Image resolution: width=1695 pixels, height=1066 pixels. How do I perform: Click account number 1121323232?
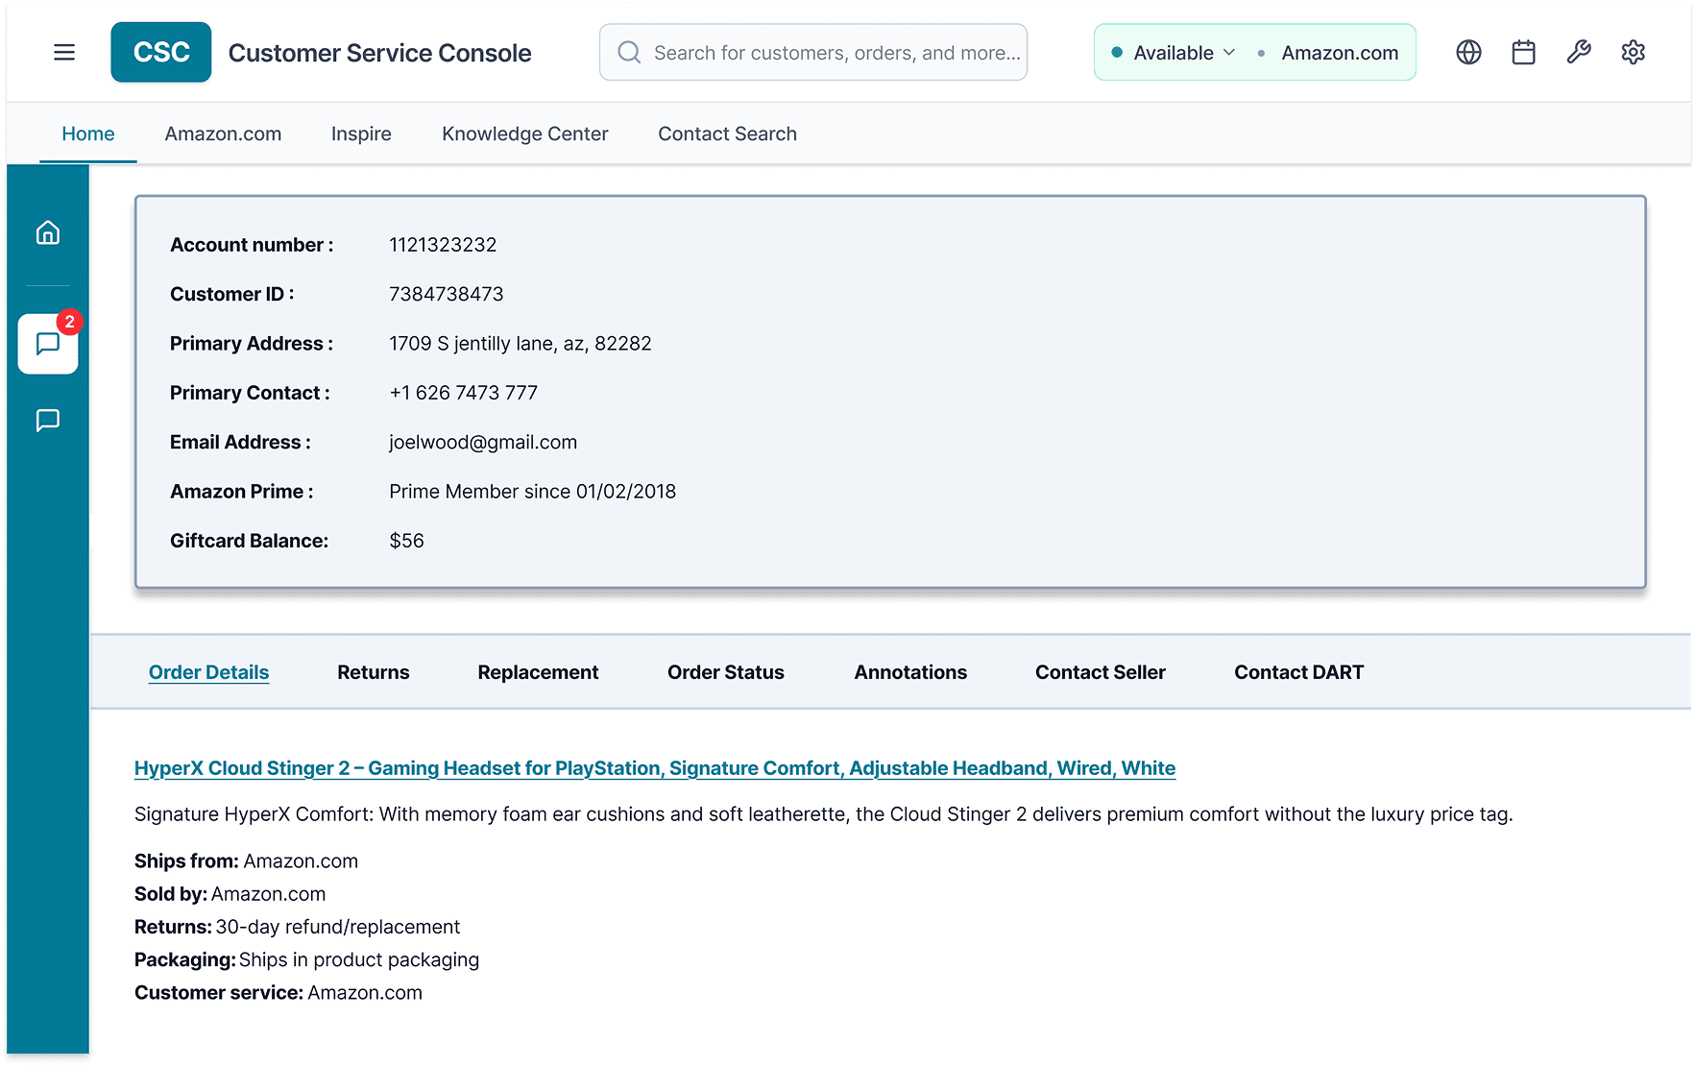click(443, 245)
